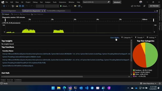Click the Save toolbar icon
Viewport: 162px width, 91px height.
[x=20, y=6]
